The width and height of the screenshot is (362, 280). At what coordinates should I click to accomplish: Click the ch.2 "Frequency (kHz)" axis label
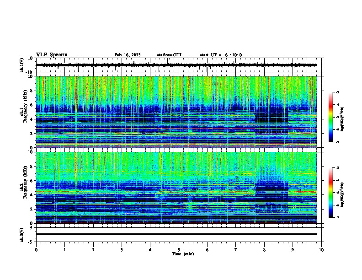[25, 182]
